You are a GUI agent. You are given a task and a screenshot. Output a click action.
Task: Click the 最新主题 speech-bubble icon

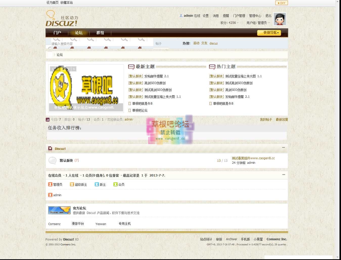[131, 67]
